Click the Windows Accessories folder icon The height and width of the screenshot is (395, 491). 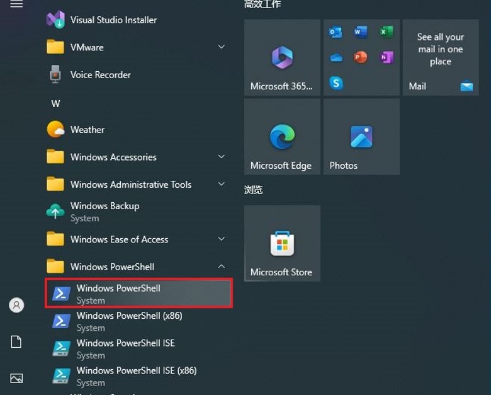pyautogui.click(x=55, y=156)
